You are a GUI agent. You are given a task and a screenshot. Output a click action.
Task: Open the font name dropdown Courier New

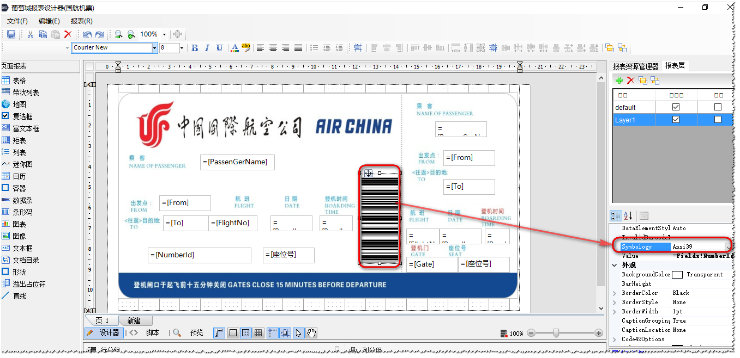click(154, 48)
